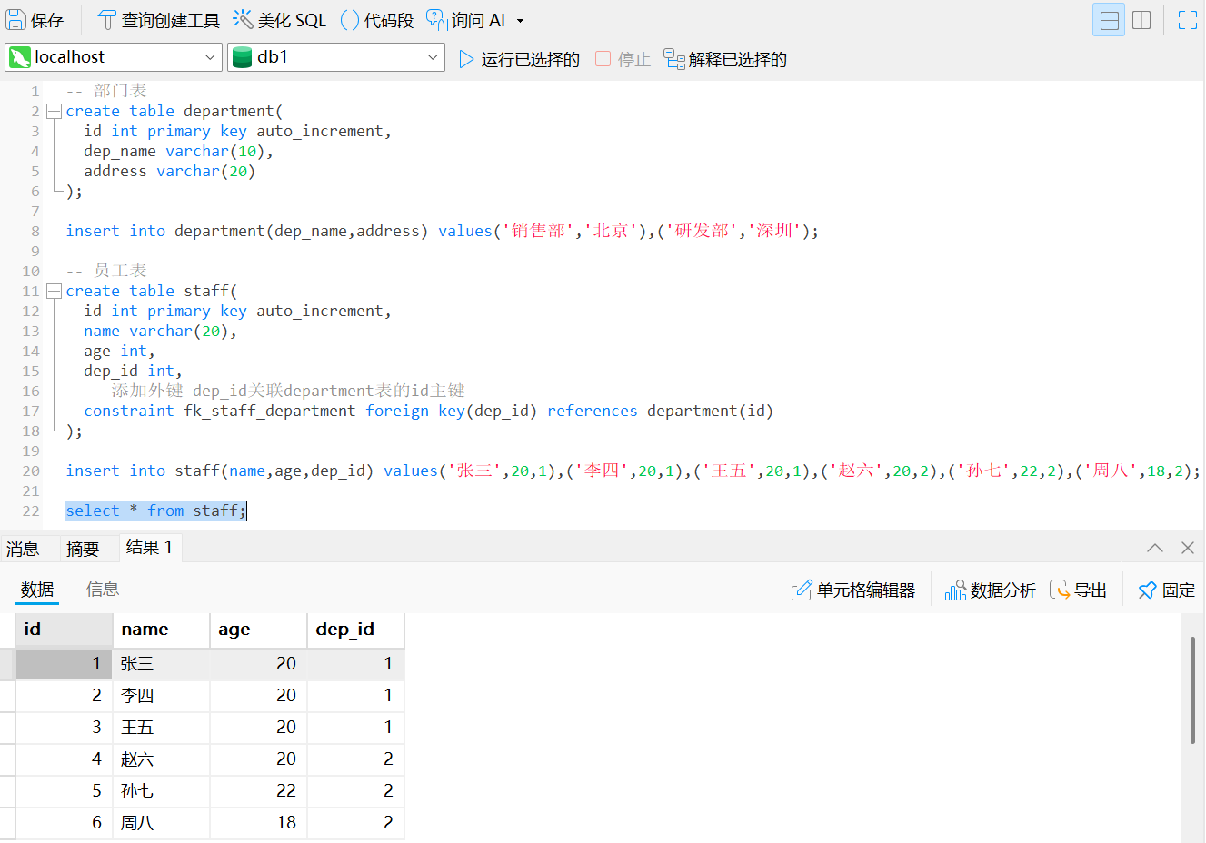Open the Cell Editor (单元格编辑器)

pos(853,590)
